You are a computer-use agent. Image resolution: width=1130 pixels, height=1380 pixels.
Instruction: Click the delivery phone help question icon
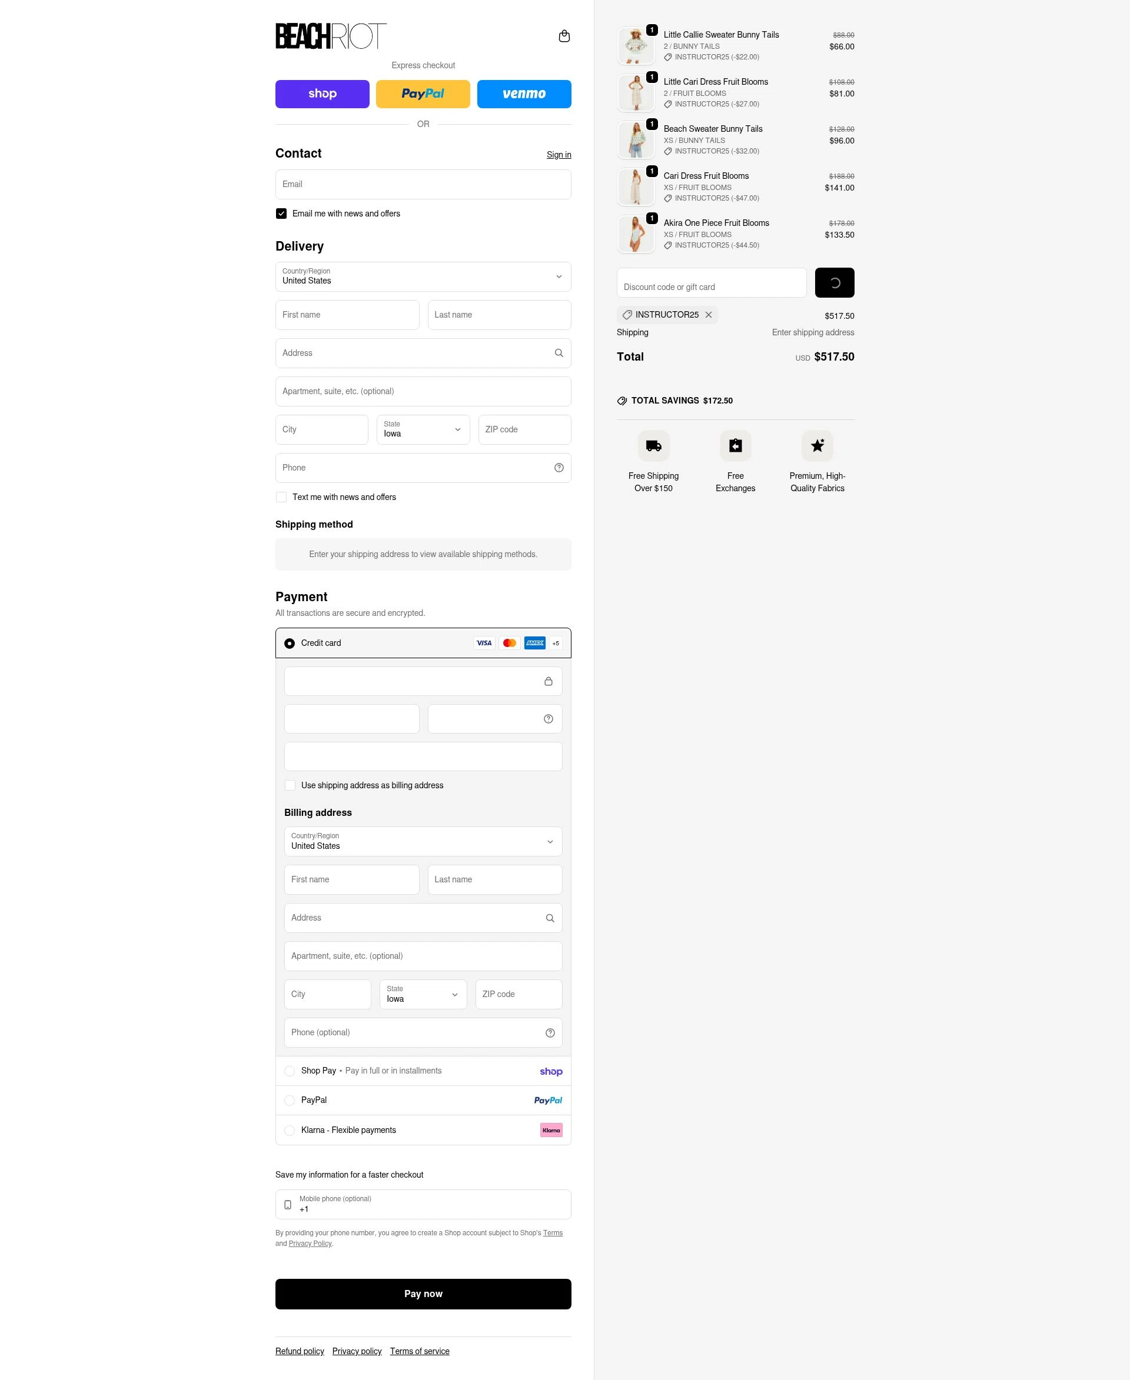[559, 468]
